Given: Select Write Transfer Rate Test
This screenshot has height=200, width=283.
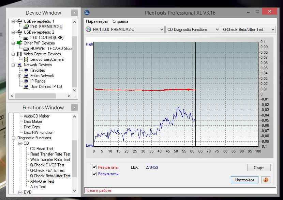Looking at the screenshot, I should click(x=50, y=159).
